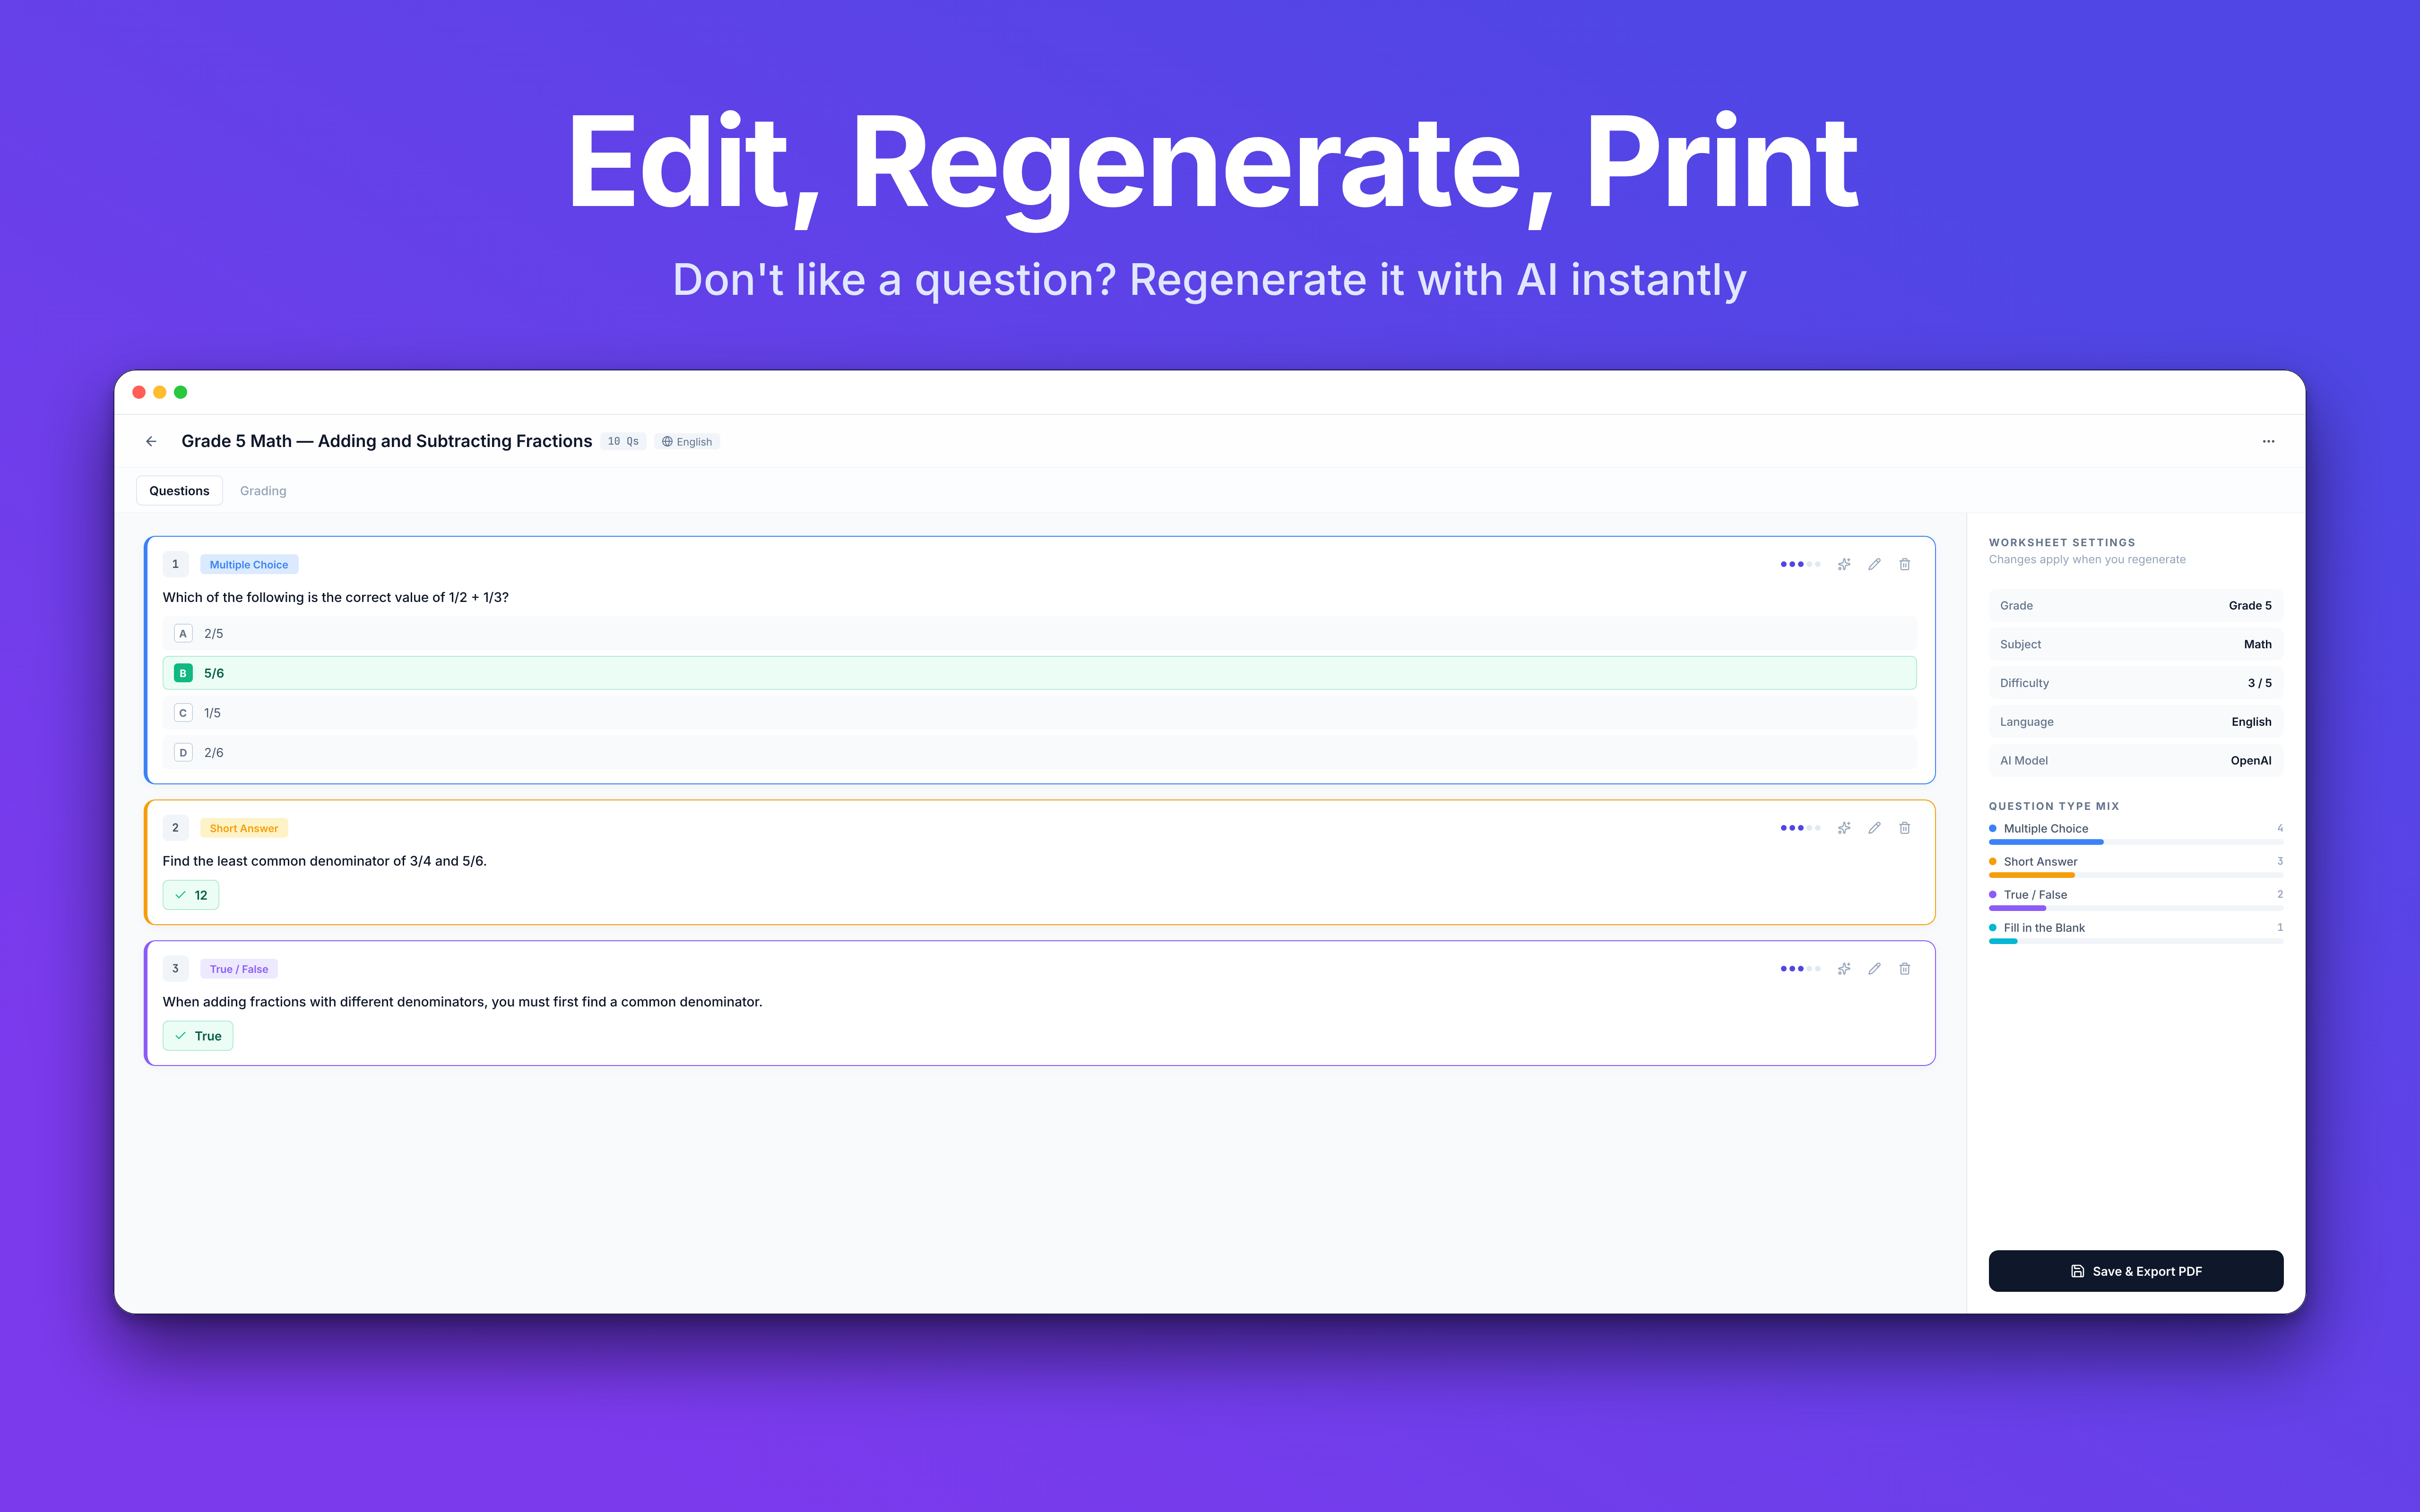Click the Worksheet Settings heading
This screenshot has height=1512, width=2420.
click(2062, 542)
